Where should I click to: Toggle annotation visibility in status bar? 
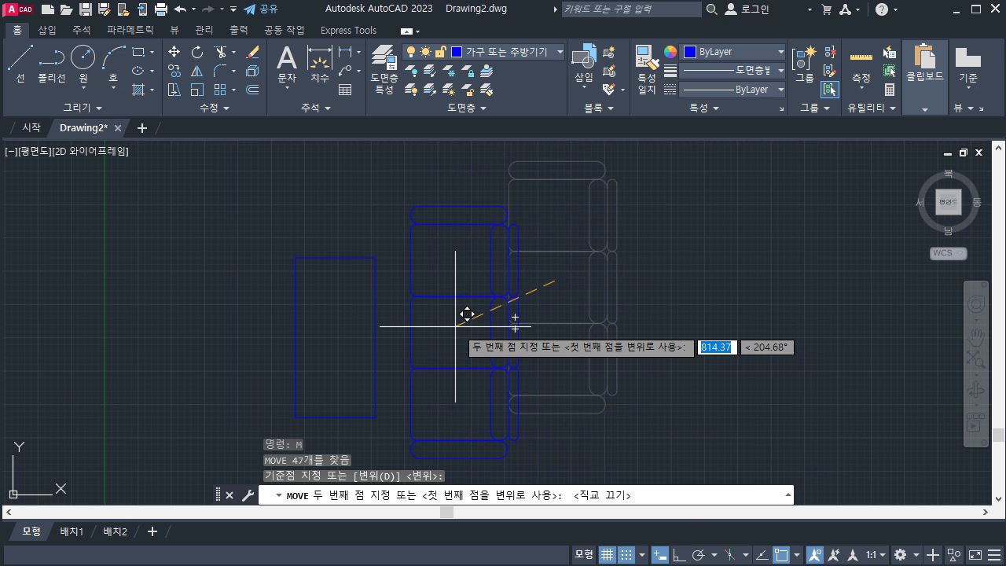[814, 554]
